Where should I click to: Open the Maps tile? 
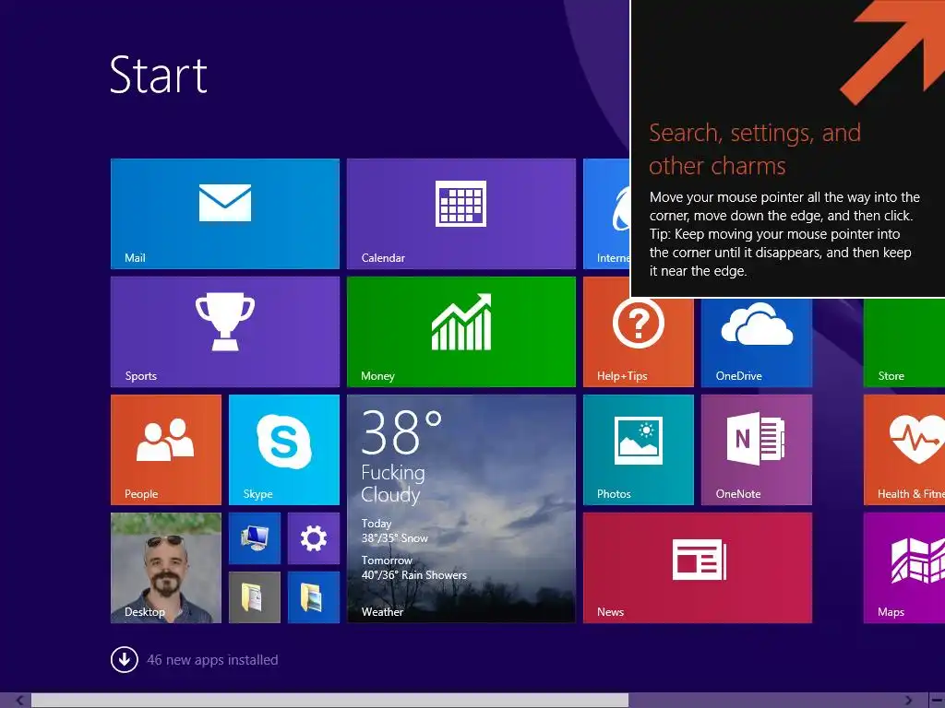point(904,568)
